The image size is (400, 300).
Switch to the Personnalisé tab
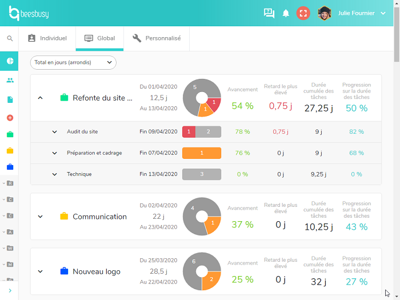(157, 38)
